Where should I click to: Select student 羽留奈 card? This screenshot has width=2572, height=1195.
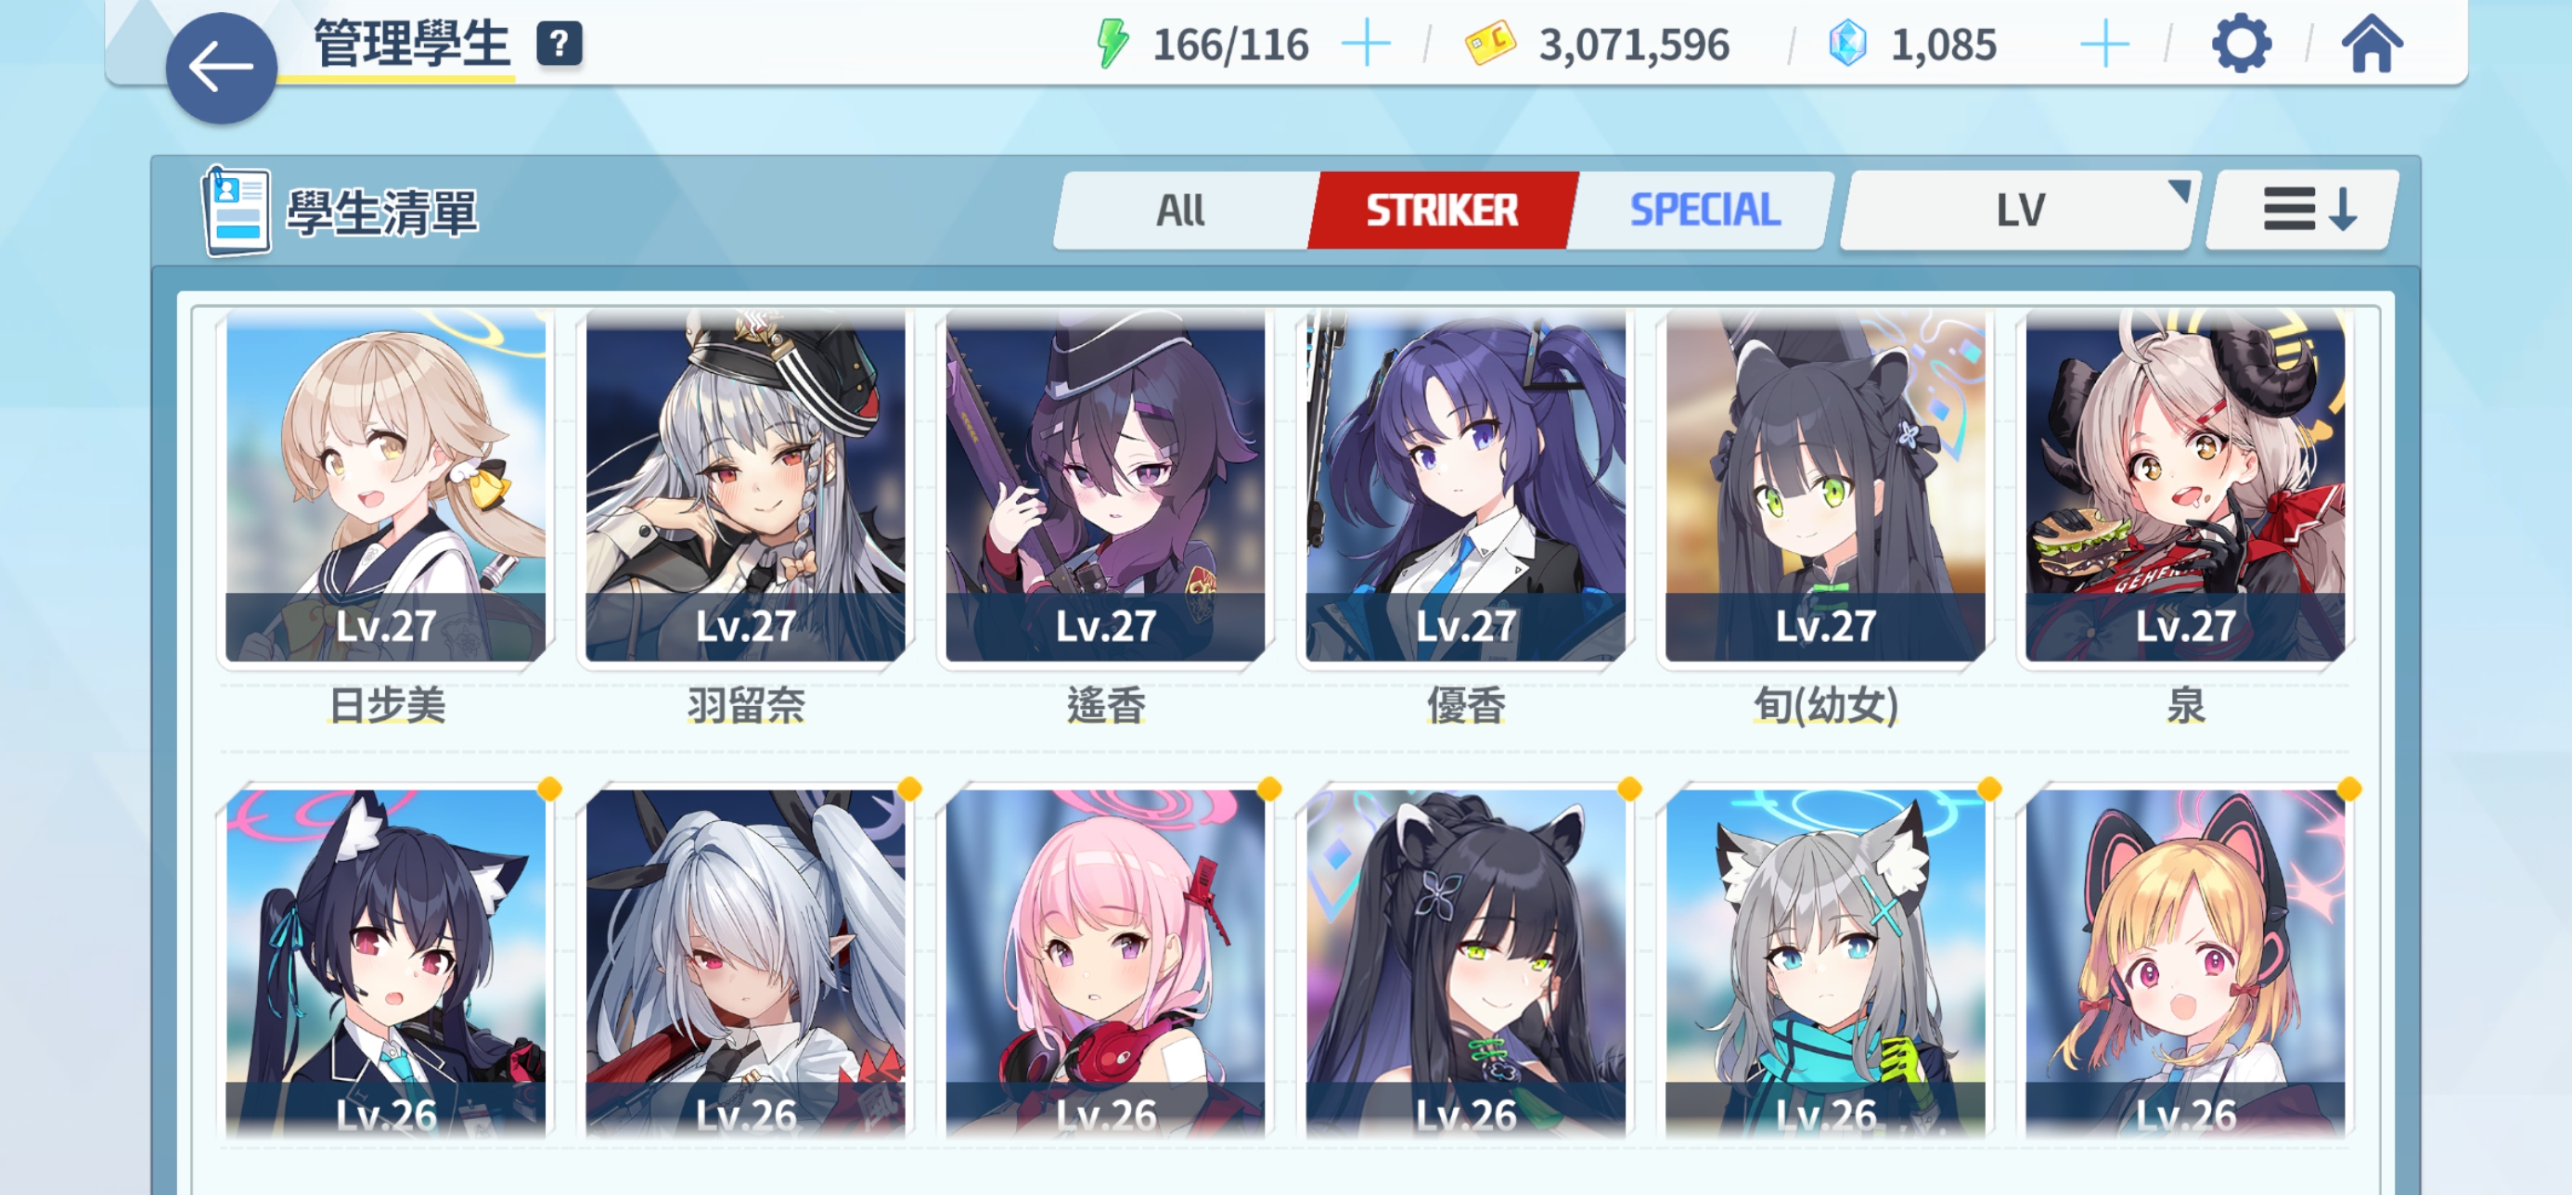(x=746, y=487)
